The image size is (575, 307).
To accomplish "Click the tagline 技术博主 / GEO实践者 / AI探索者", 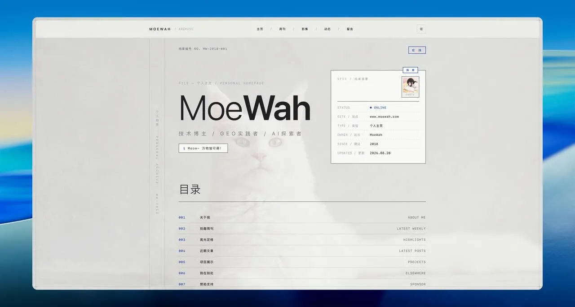I will pos(240,134).
